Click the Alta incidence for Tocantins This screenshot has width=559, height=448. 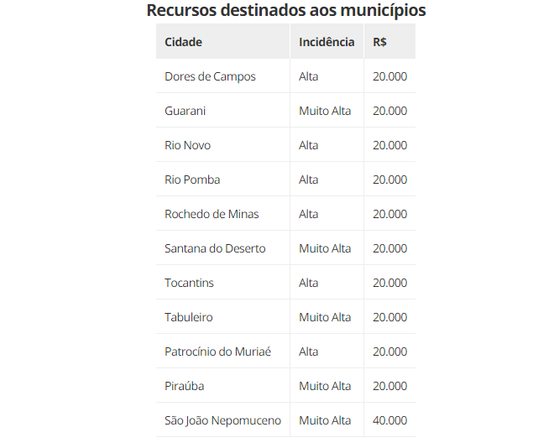click(x=308, y=283)
